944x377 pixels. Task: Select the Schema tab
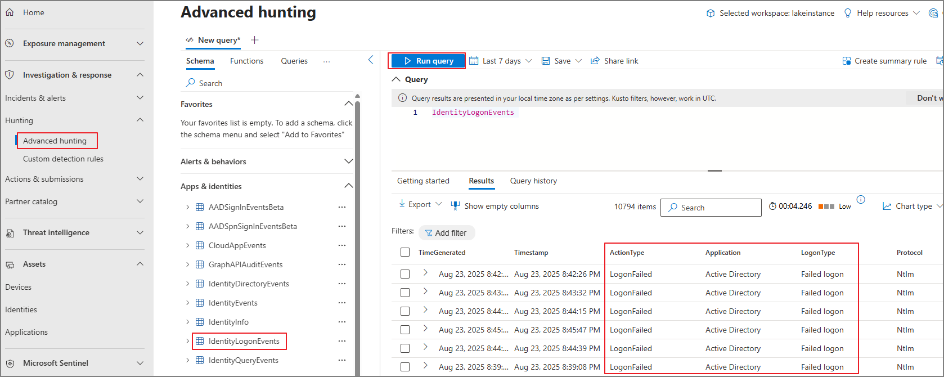200,61
